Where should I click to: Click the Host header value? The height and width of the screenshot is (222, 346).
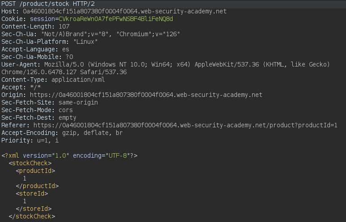pos(125,11)
